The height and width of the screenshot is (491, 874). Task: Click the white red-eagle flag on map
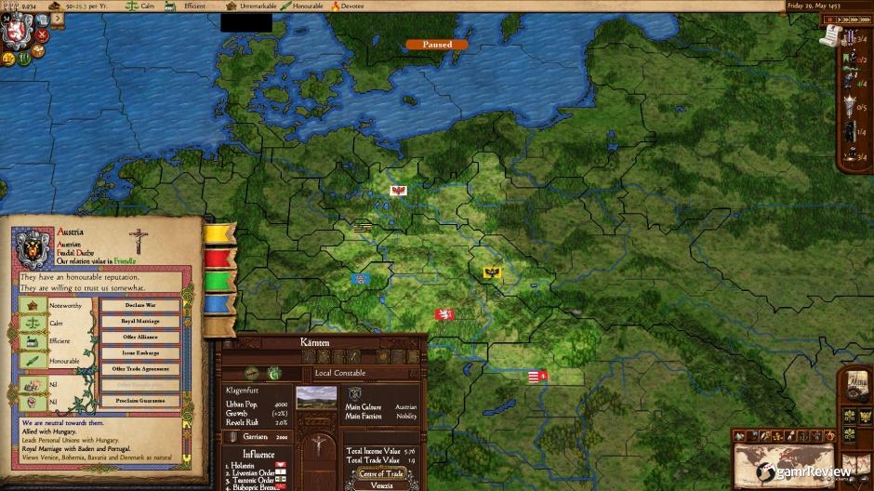click(x=398, y=191)
